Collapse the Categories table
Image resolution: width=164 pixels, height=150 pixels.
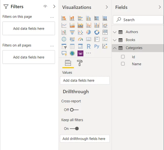pos(115,48)
